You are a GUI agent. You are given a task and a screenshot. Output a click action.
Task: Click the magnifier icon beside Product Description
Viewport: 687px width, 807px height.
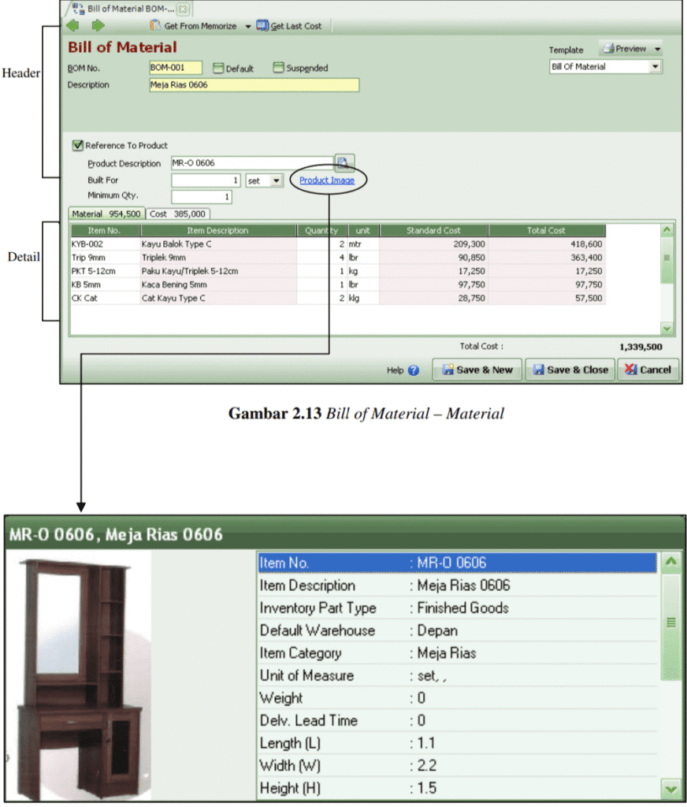[x=343, y=162]
